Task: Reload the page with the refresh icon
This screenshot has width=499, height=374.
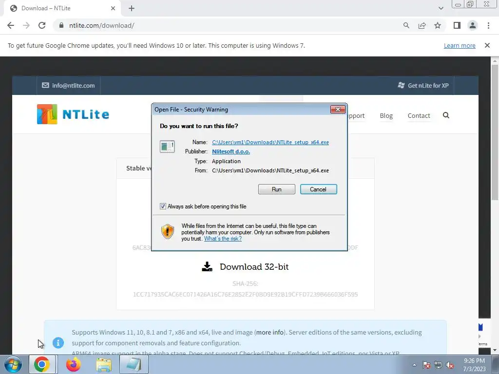Action: pos(42,25)
